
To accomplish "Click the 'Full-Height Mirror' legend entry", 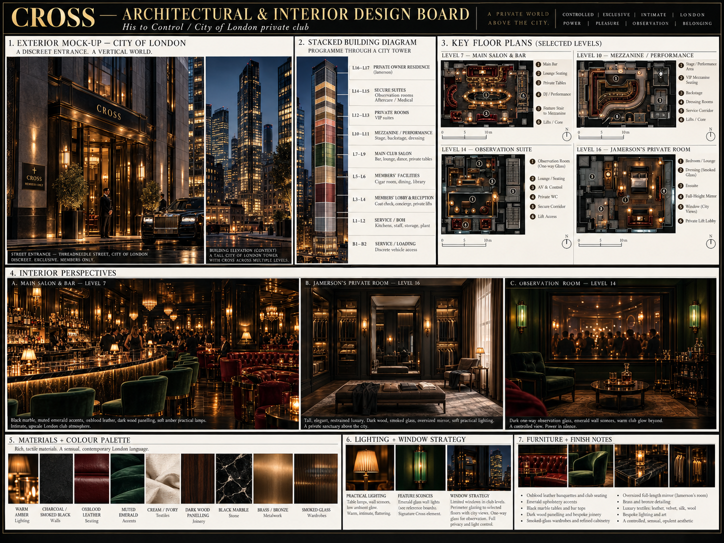I will 697,196.
